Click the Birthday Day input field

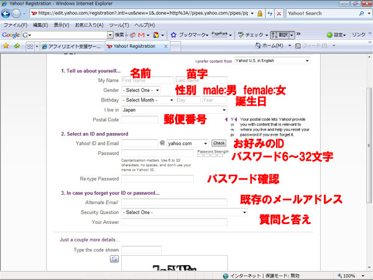coord(188,100)
